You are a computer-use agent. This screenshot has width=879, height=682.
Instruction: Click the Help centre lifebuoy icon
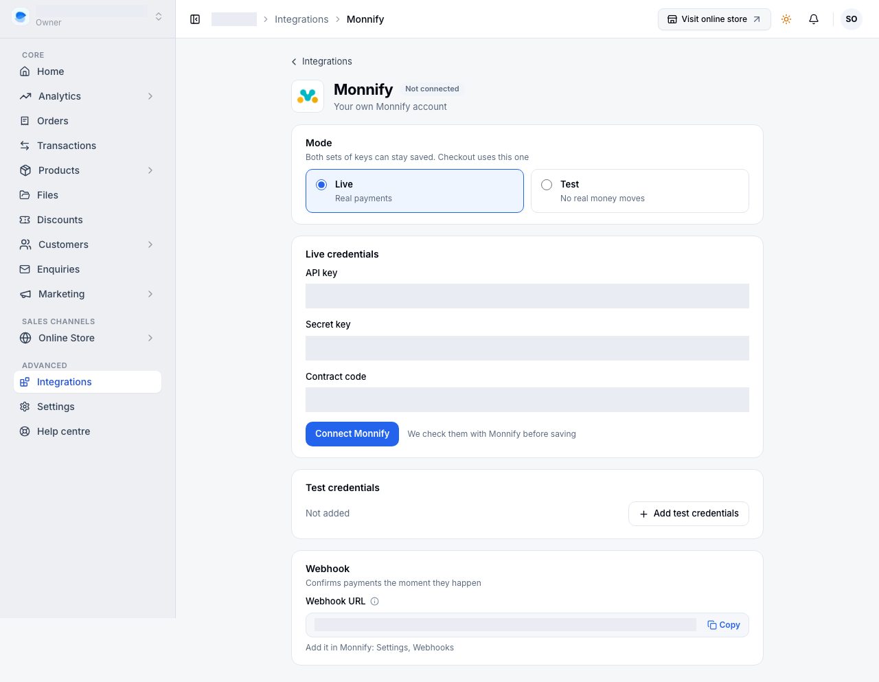(25, 431)
